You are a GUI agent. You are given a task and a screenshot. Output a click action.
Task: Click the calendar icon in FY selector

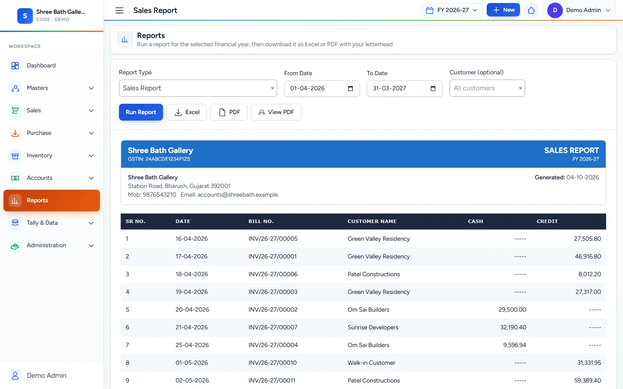[x=430, y=10]
